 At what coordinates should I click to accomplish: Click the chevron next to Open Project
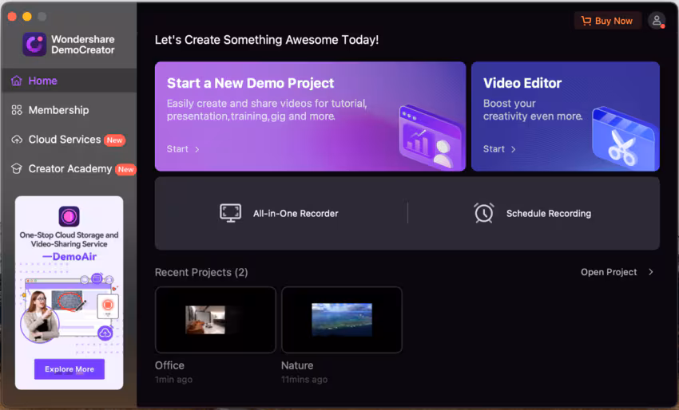(651, 272)
